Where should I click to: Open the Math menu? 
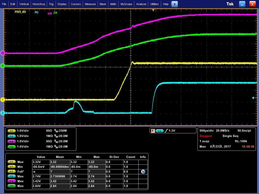coord(113,4)
